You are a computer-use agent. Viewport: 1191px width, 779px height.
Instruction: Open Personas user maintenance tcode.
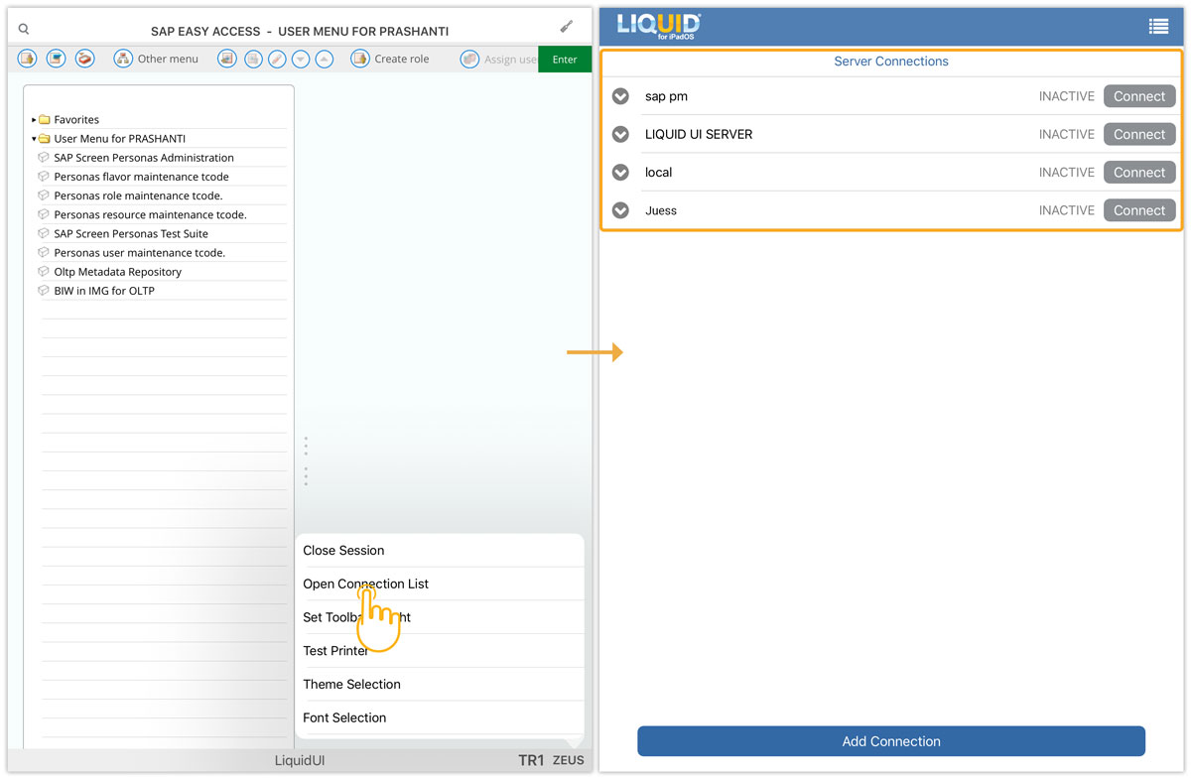[x=139, y=252]
